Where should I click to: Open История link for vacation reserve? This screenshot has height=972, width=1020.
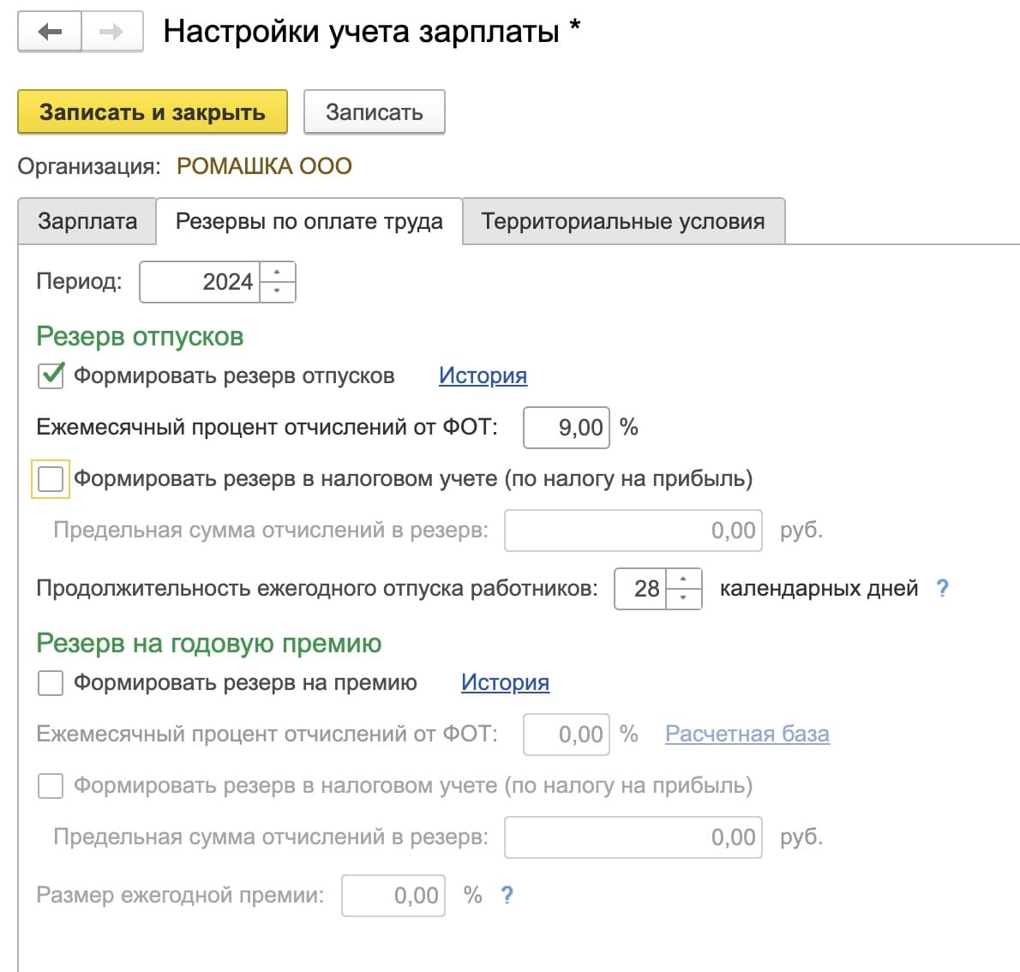click(483, 375)
